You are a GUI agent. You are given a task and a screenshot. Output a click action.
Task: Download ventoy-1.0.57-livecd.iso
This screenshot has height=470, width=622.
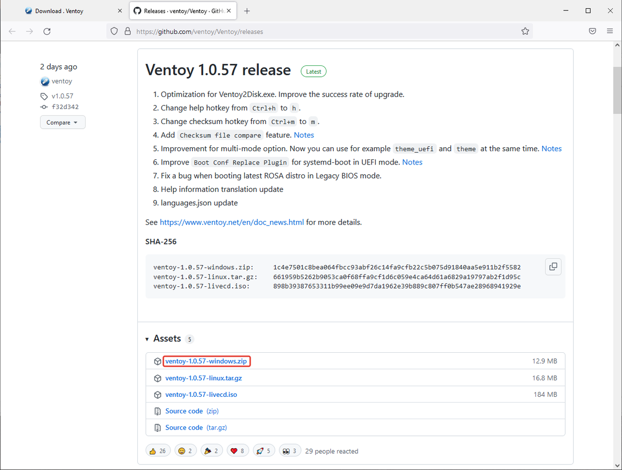pyautogui.click(x=201, y=395)
